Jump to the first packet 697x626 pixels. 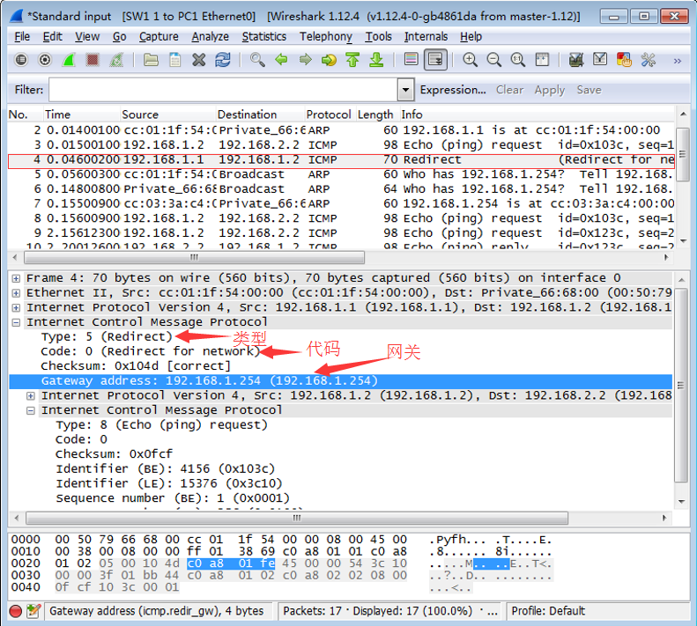pyautogui.click(x=352, y=60)
